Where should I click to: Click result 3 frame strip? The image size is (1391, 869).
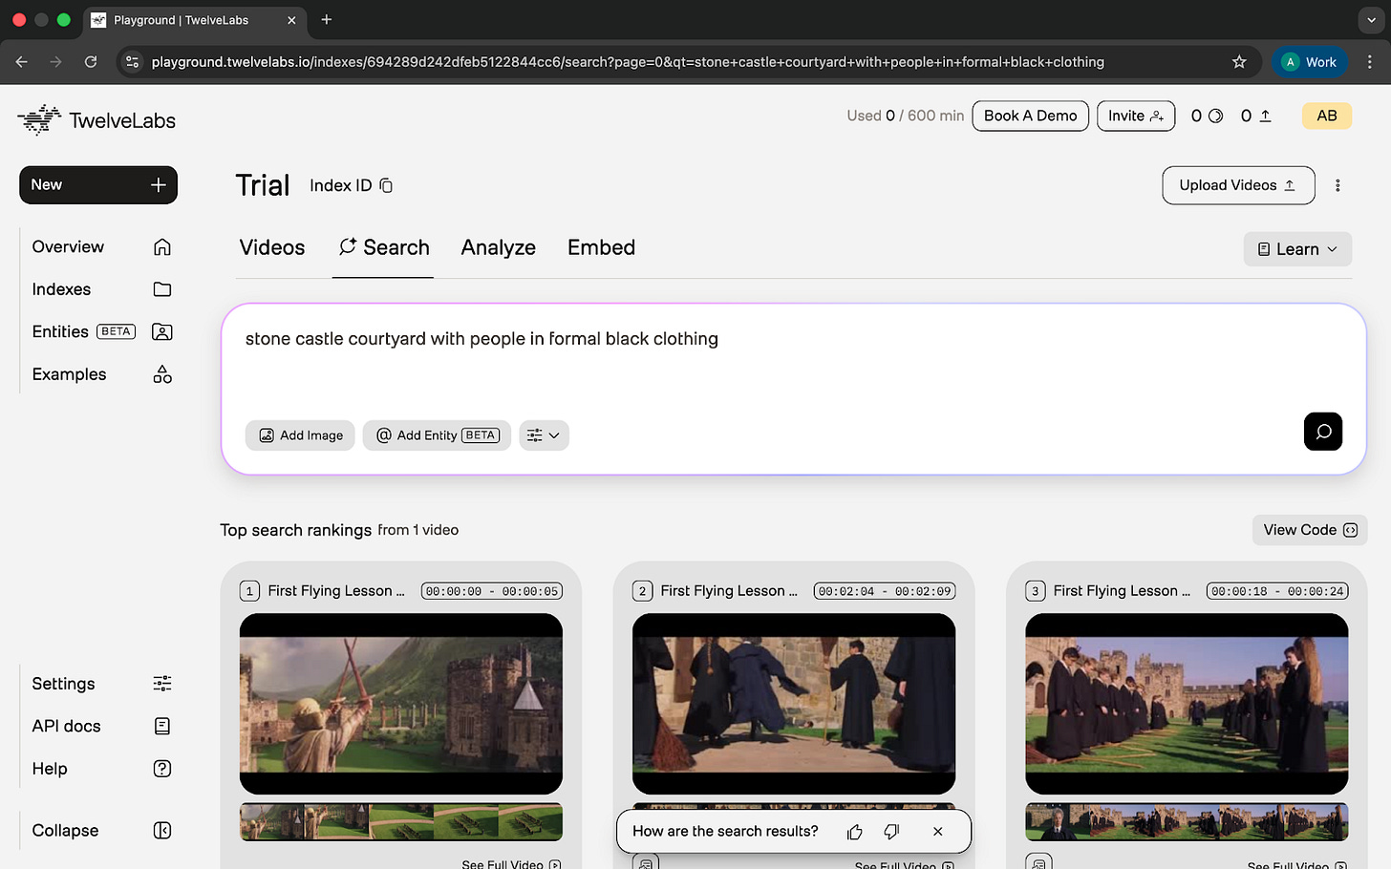click(x=1187, y=822)
